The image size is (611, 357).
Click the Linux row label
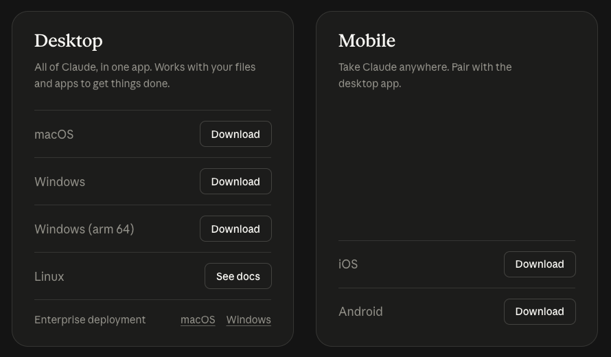coord(49,277)
